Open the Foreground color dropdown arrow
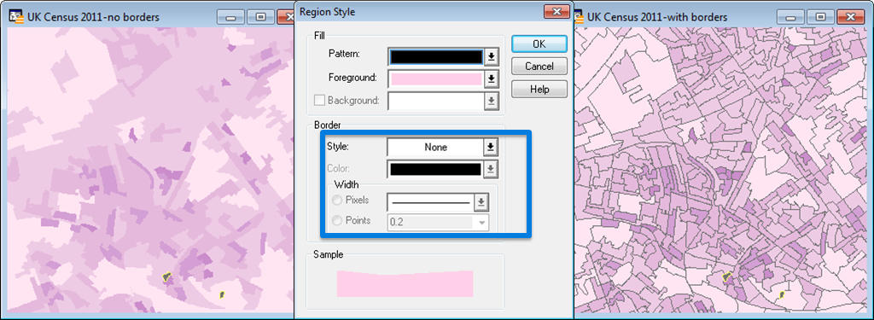 click(x=491, y=79)
